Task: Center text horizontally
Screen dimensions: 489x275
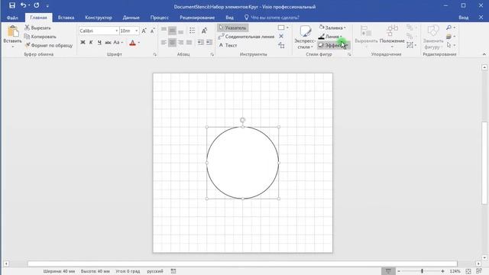Action: (x=172, y=43)
